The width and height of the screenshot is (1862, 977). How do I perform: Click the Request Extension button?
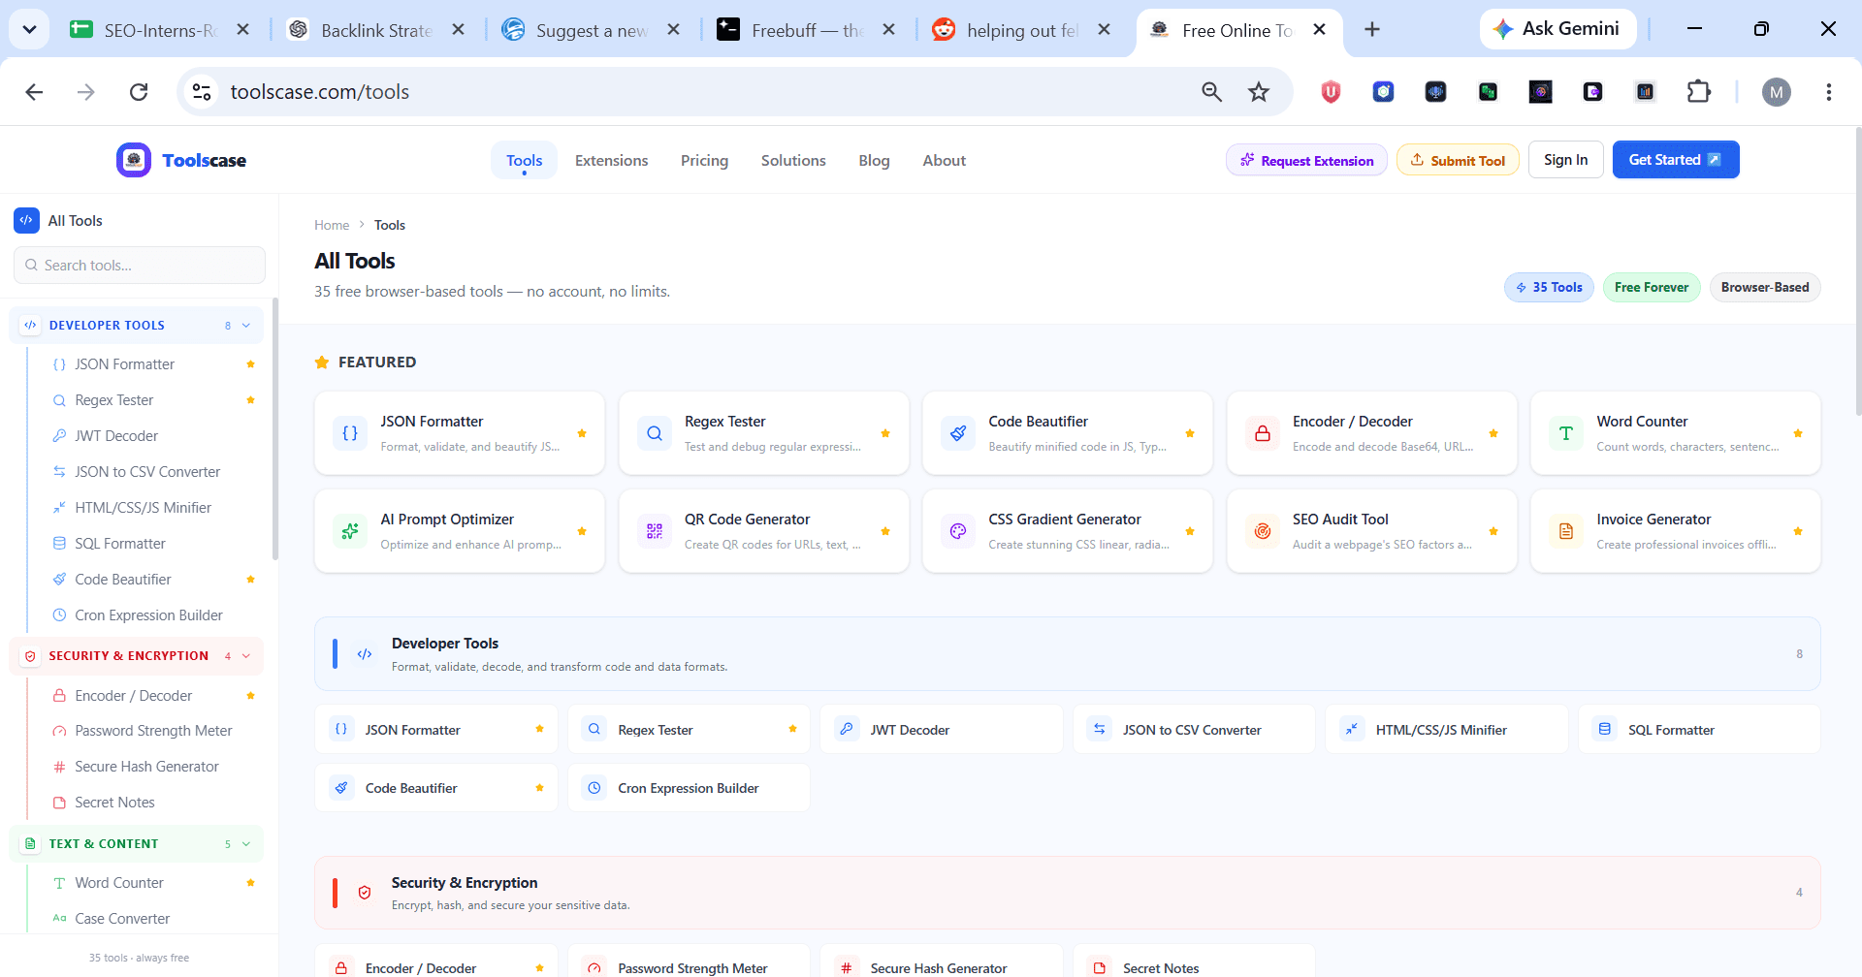[x=1306, y=160]
